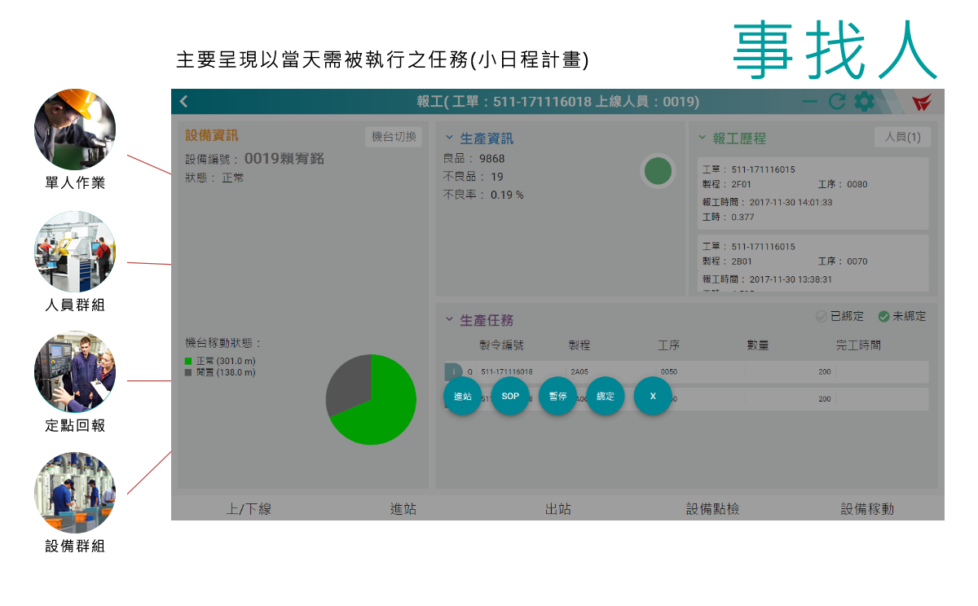Click the back arrow in header
The image size is (978, 606).
184,102
